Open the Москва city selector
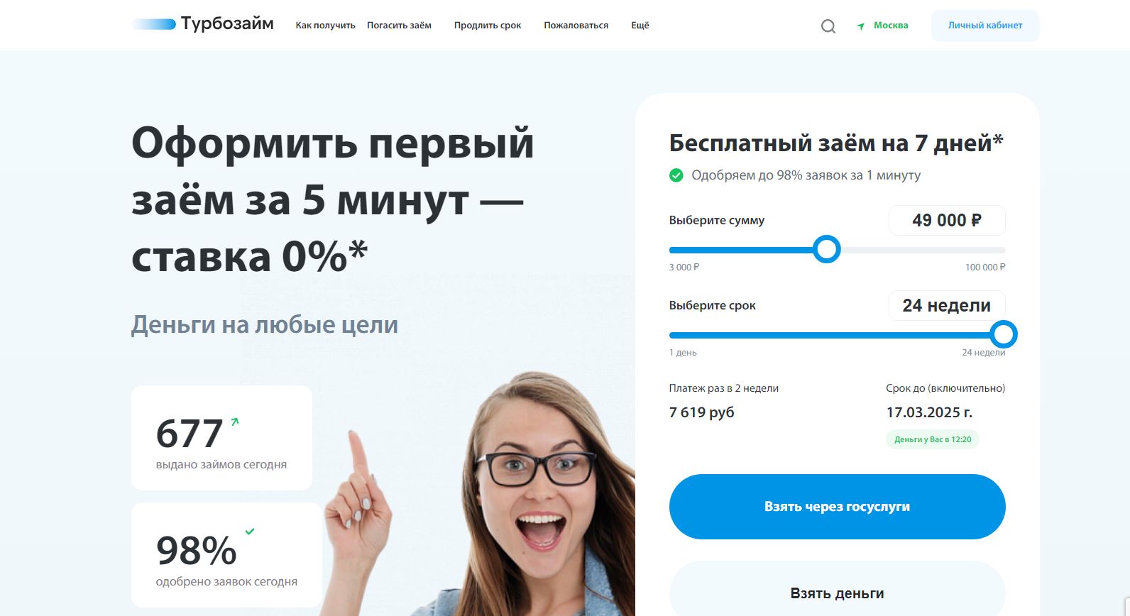The width and height of the screenshot is (1130, 616). click(x=890, y=26)
